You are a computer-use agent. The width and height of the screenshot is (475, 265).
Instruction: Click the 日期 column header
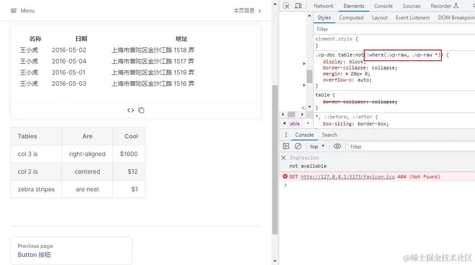[81, 39]
